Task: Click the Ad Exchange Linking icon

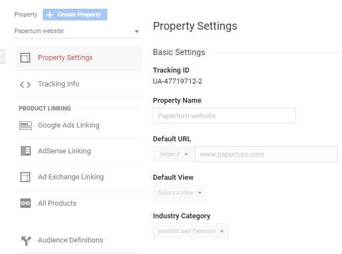Action: pos(25,177)
